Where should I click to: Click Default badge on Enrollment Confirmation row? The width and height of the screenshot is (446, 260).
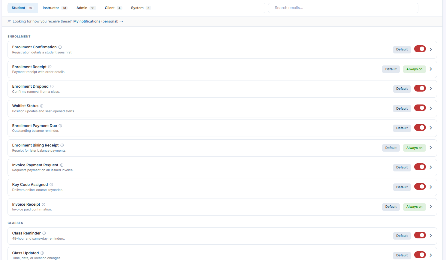[402, 50]
